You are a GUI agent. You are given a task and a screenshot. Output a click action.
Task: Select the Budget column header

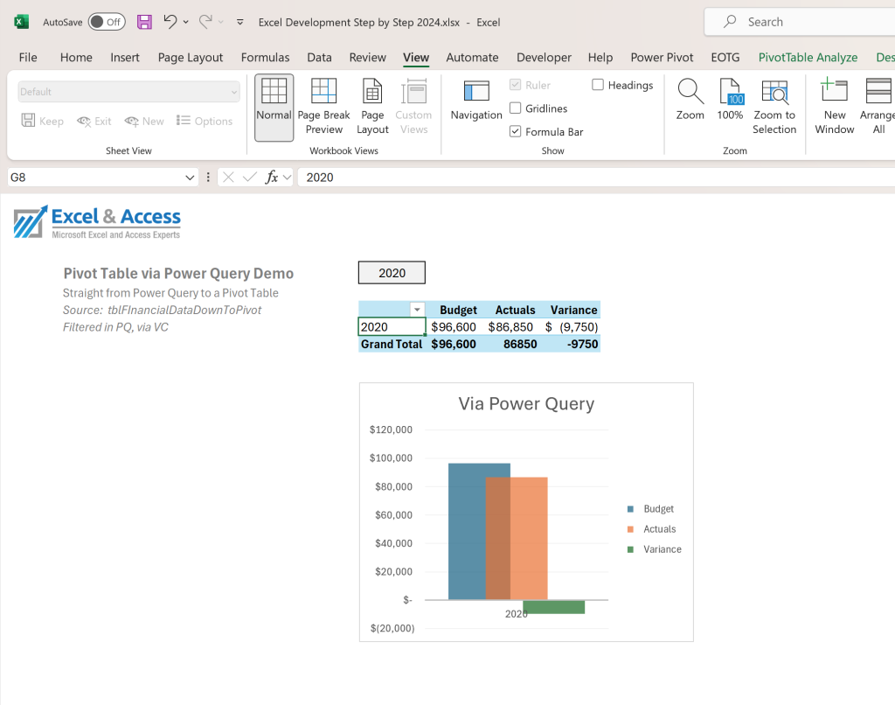(458, 310)
